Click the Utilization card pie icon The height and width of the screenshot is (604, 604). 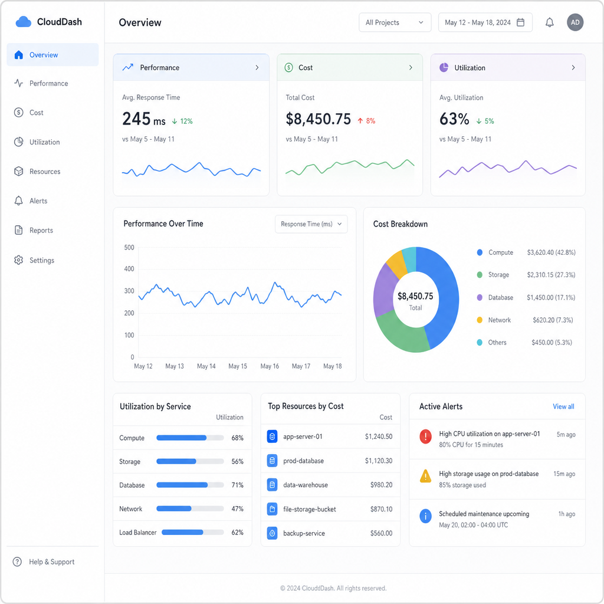(444, 67)
